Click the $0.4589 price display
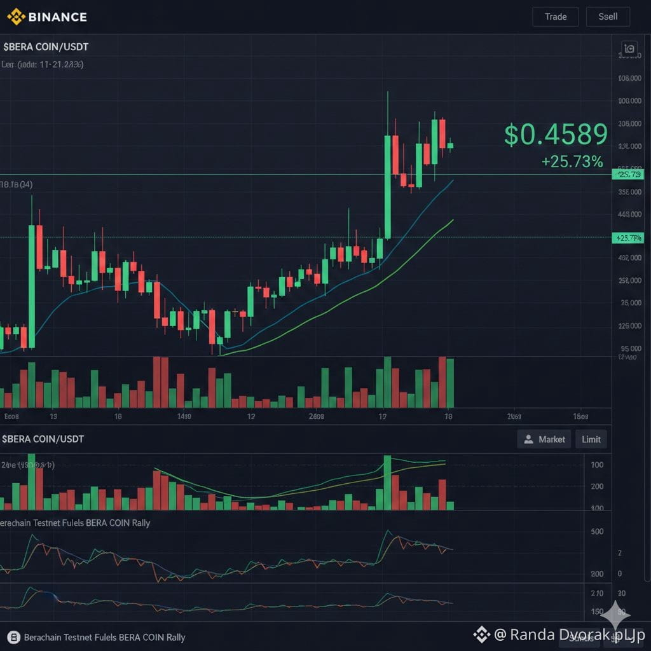 coord(556,135)
